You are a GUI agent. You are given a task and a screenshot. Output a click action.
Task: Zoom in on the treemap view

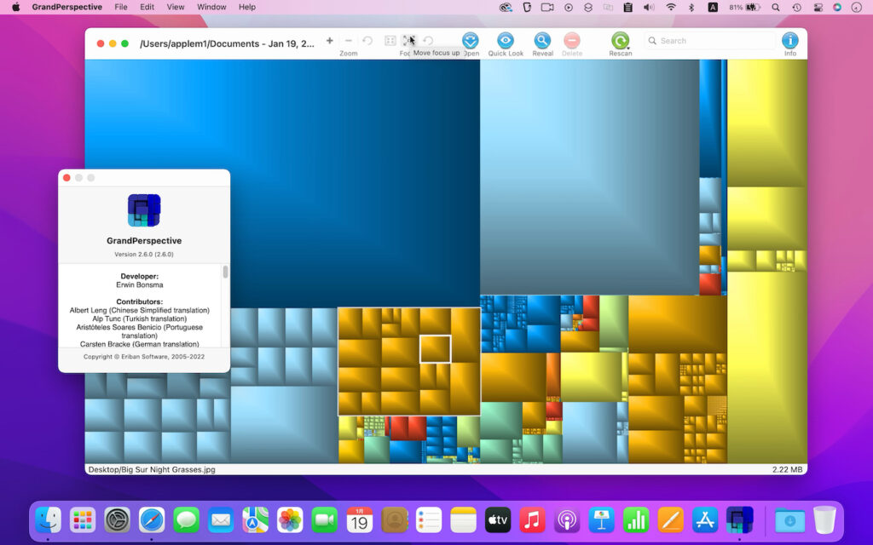point(330,40)
